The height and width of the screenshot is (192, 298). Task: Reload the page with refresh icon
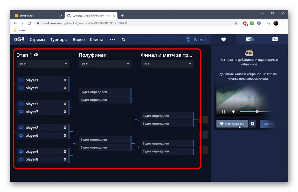(x=29, y=23)
